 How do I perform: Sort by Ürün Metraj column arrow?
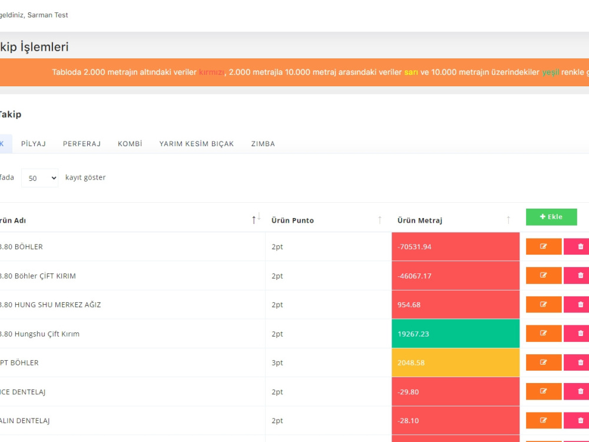pyautogui.click(x=508, y=220)
